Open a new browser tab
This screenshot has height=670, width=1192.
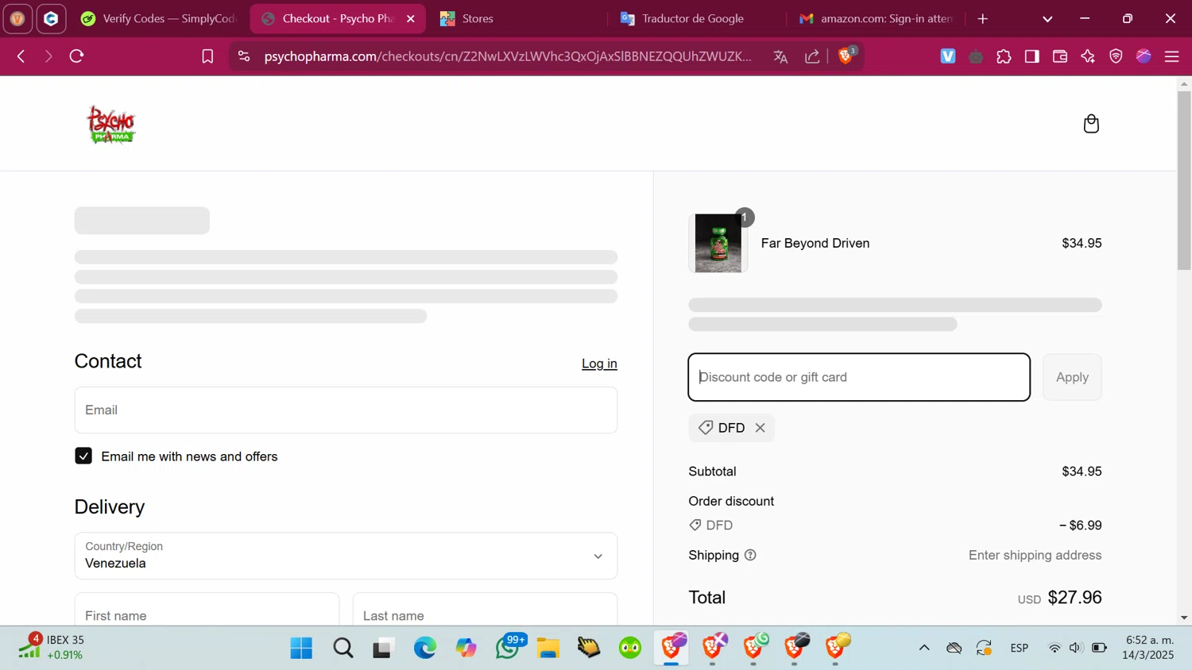[x=983, y=18]
